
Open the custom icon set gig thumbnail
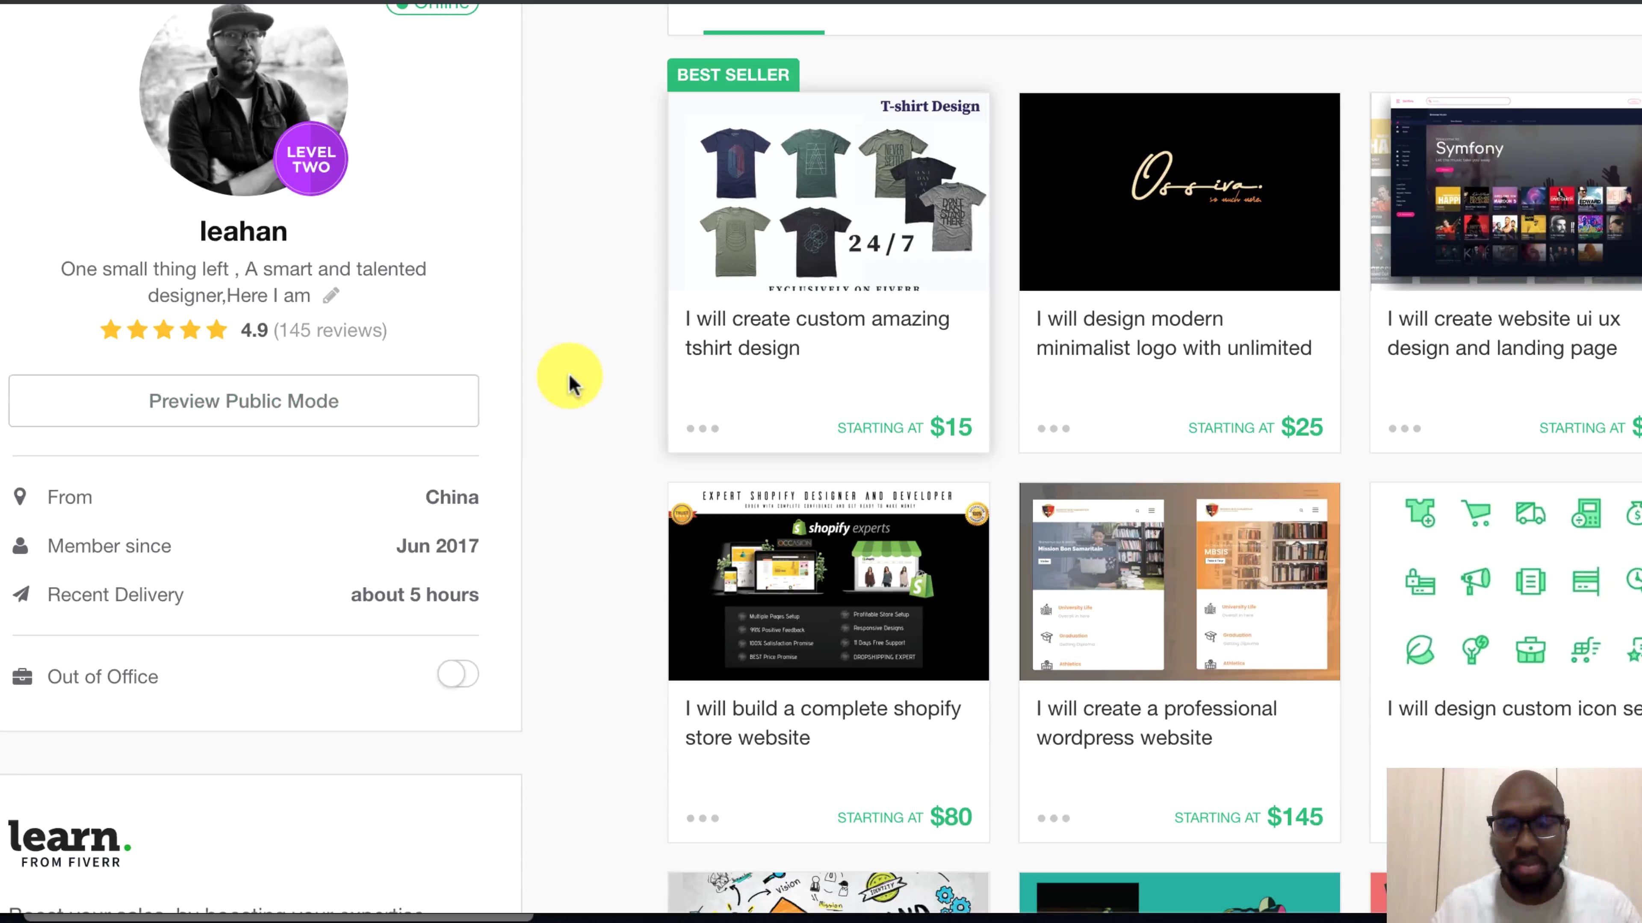pos(1506,582)
